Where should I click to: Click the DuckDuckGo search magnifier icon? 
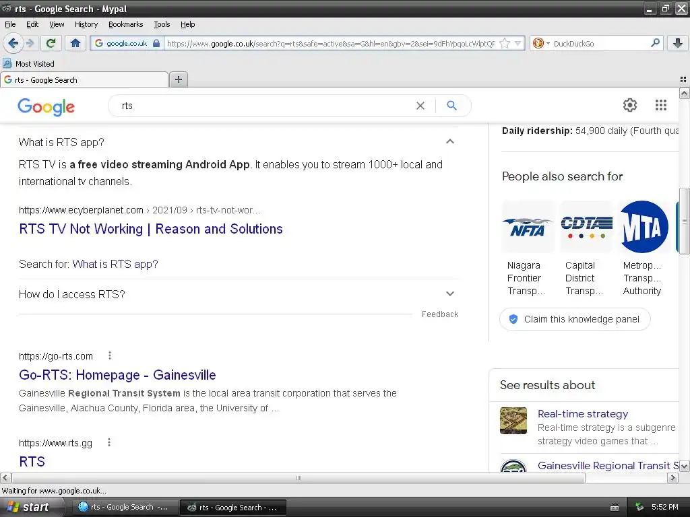tap(655, 43)
